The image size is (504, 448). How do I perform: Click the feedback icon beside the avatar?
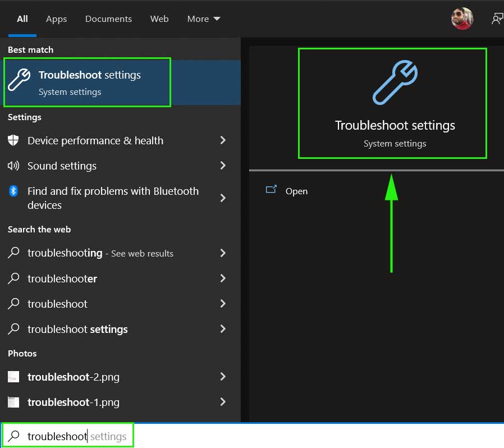tap(497, 19)
